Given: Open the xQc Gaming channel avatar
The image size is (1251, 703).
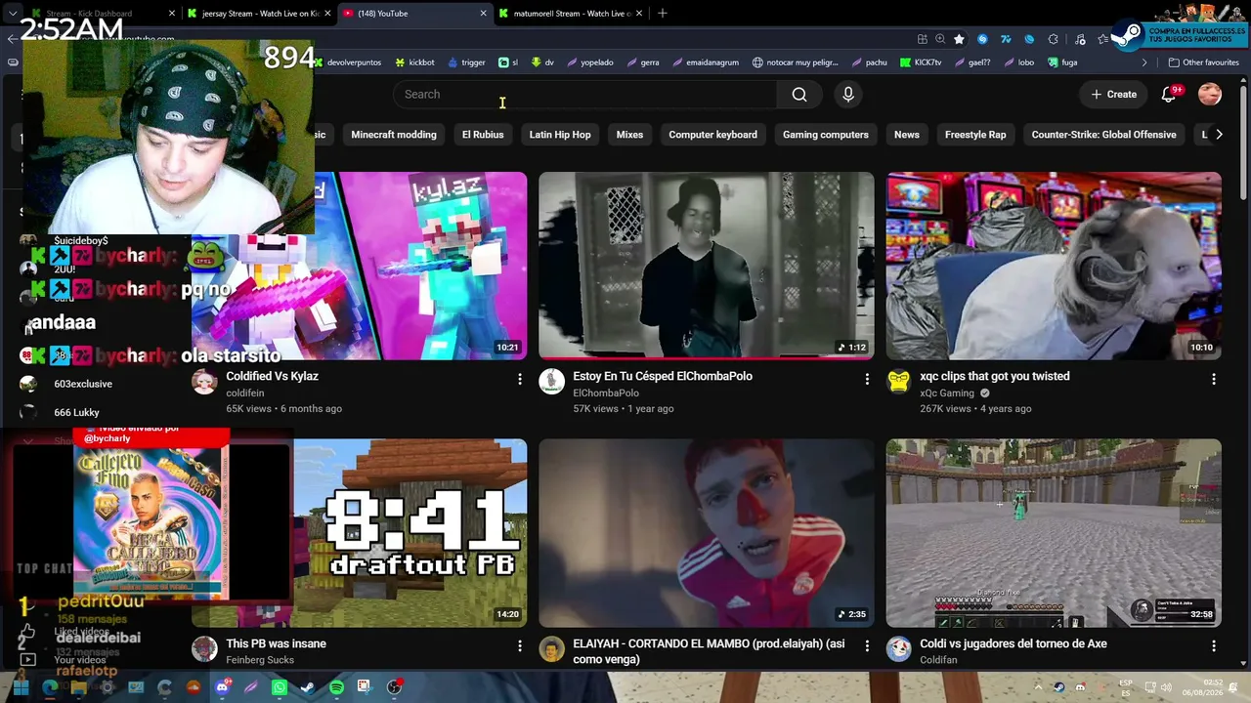Looking at the screenshot, I should coord(899,382).
